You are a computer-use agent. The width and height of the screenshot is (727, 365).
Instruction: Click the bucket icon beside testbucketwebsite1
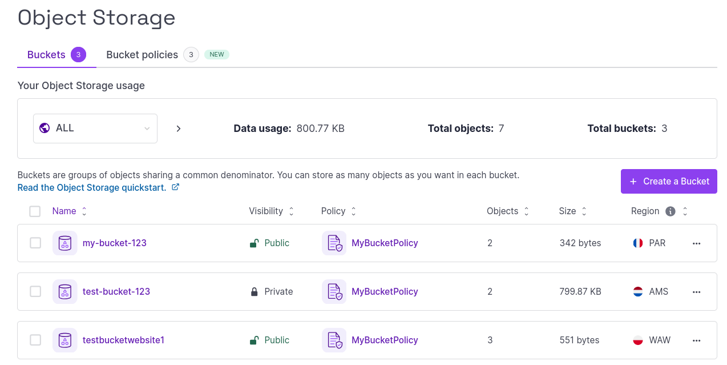pos(65,340)
